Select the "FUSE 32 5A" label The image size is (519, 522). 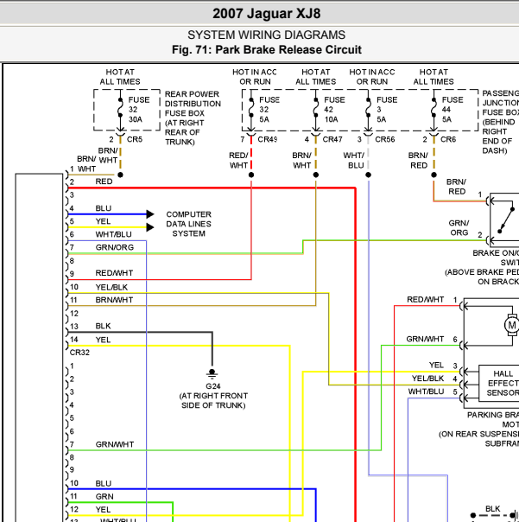pyautogui.click(x=269, y=110)
